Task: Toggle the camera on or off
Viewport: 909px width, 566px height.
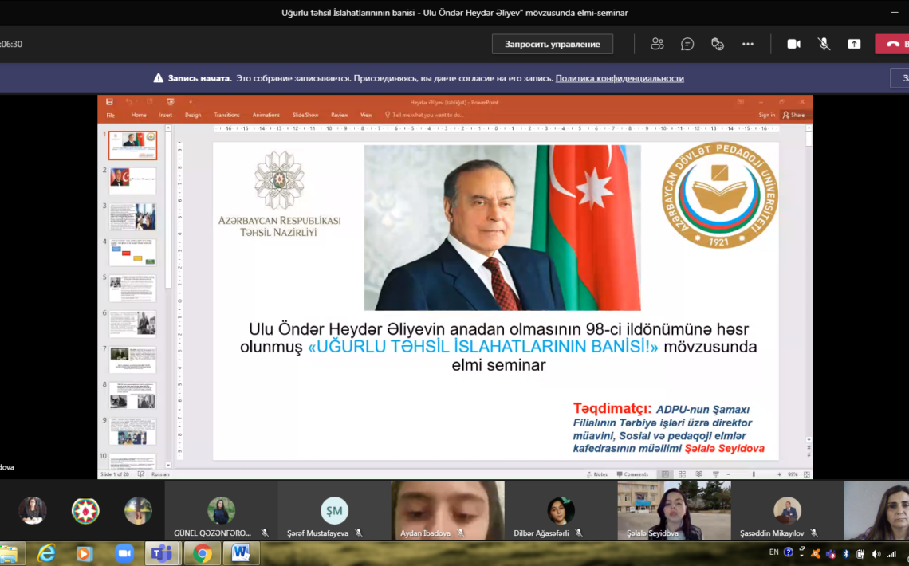Action: 793,44
